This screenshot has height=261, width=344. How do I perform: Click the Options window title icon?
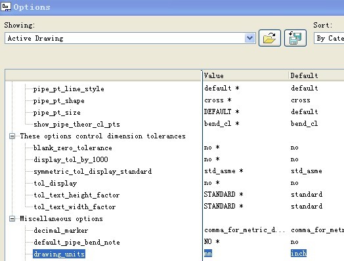tap(5, 7)
